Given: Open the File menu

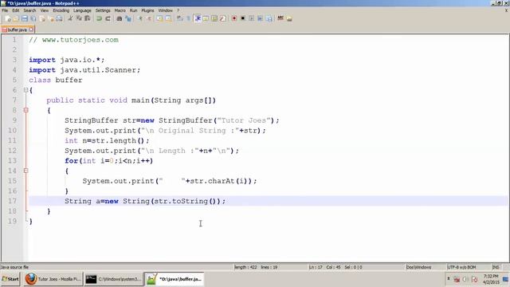Looking at the screenshot, I should tap(5, 10).
